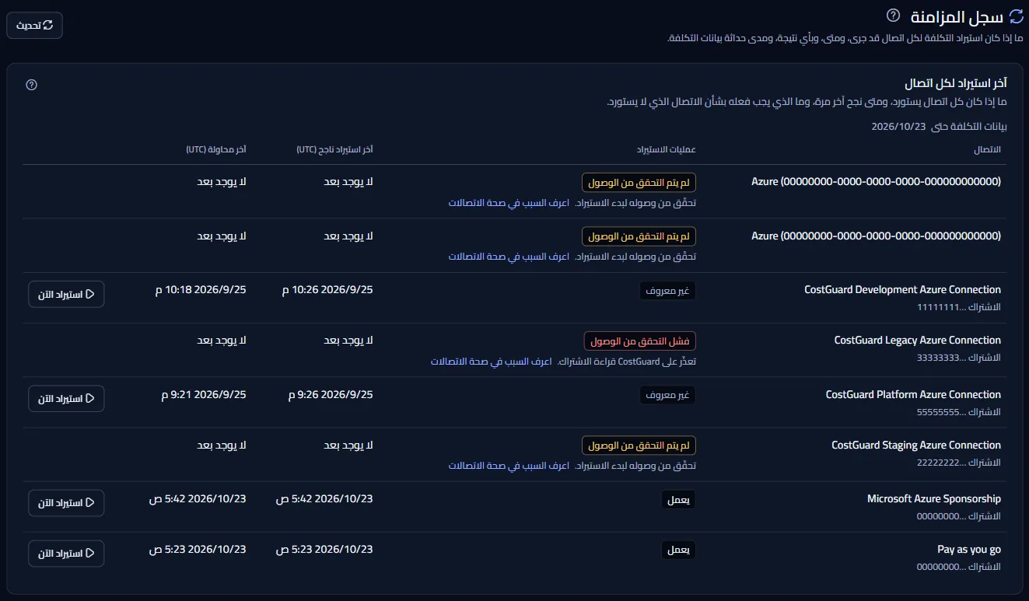This screenshot has height=601, width=1029.
Task: Click subscription "11111111" text
Action: (958, 307)
